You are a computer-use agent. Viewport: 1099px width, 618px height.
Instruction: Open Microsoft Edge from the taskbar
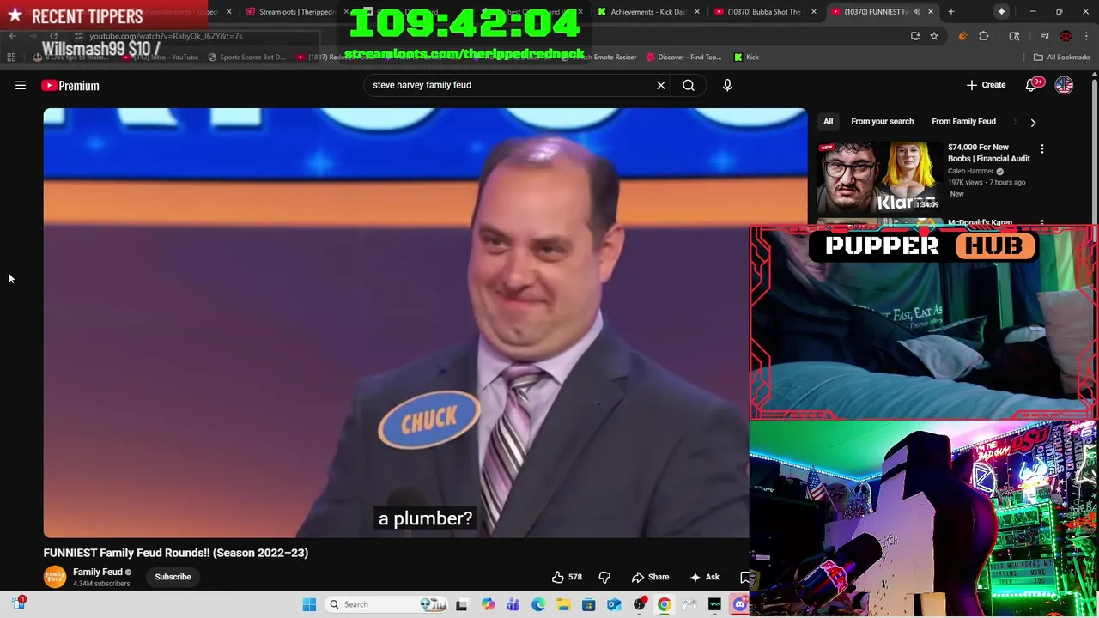[538, 604]
